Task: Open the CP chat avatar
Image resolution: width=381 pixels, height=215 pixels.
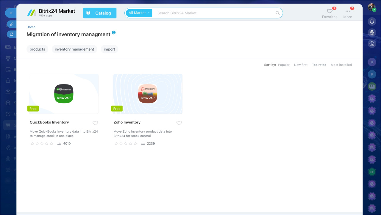Action: coord(372,172)
